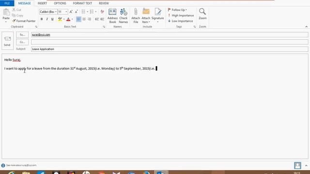Screen dimensions: 310x174
Task: Open the font size dropdown
Action: pyautogui.click(x=66, y=12)
